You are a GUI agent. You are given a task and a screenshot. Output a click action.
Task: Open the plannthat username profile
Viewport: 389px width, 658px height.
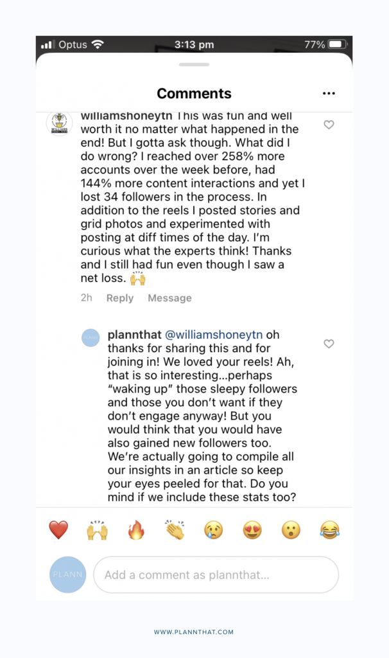click(x=135, y=335)
